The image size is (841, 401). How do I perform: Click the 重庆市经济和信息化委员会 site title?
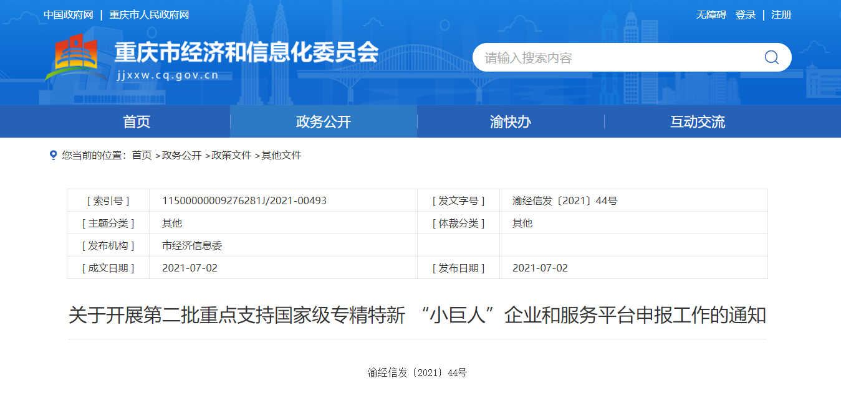[x=246, y=53]
